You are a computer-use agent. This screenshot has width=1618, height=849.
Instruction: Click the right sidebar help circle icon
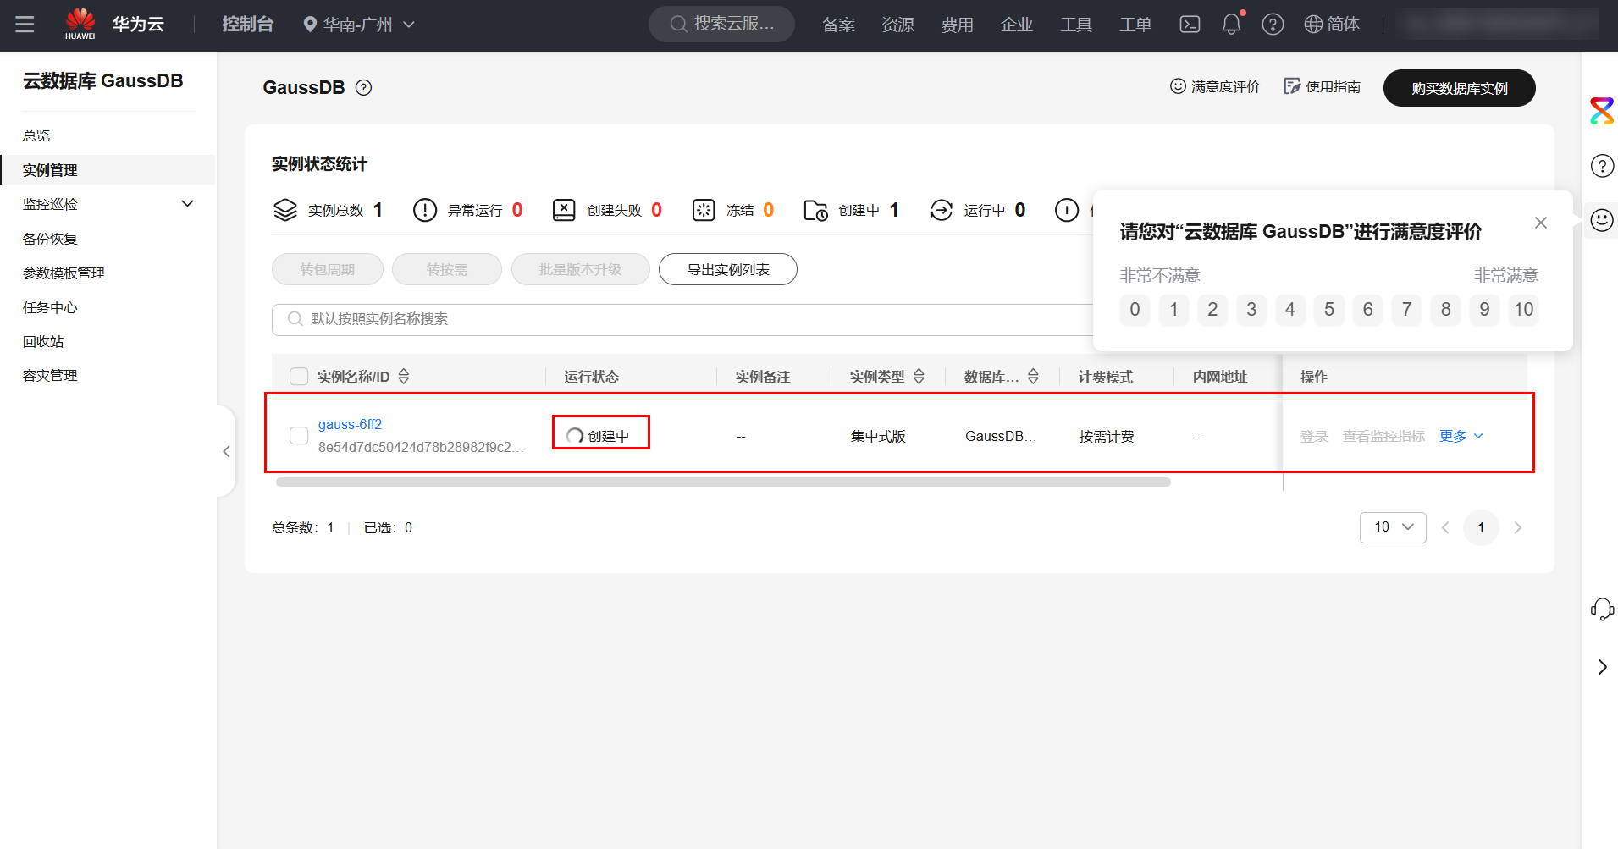click(x=1602, y=166)
